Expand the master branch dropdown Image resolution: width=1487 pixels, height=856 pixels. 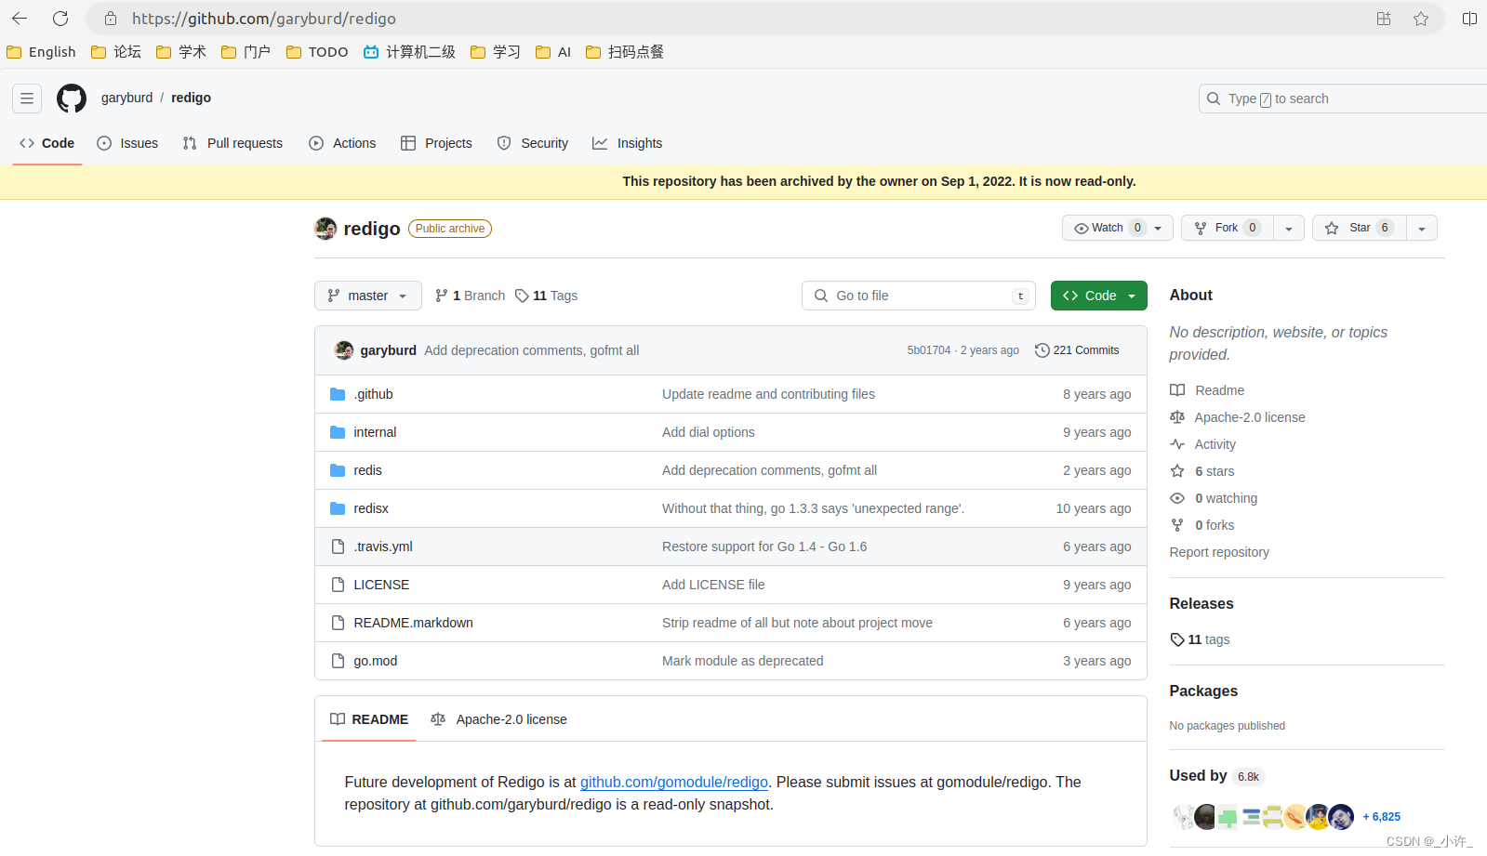(368, 296)
